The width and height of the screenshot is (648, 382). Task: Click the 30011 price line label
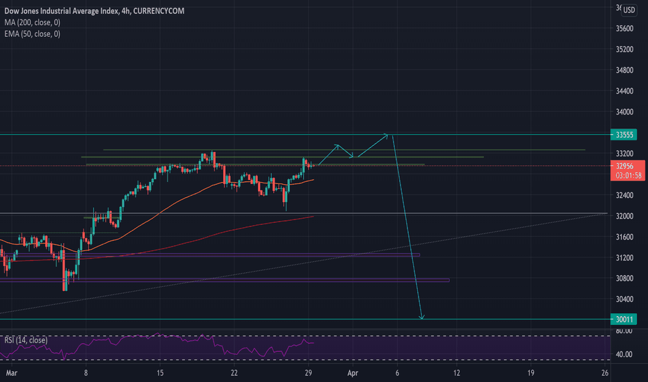click(624, 319)
